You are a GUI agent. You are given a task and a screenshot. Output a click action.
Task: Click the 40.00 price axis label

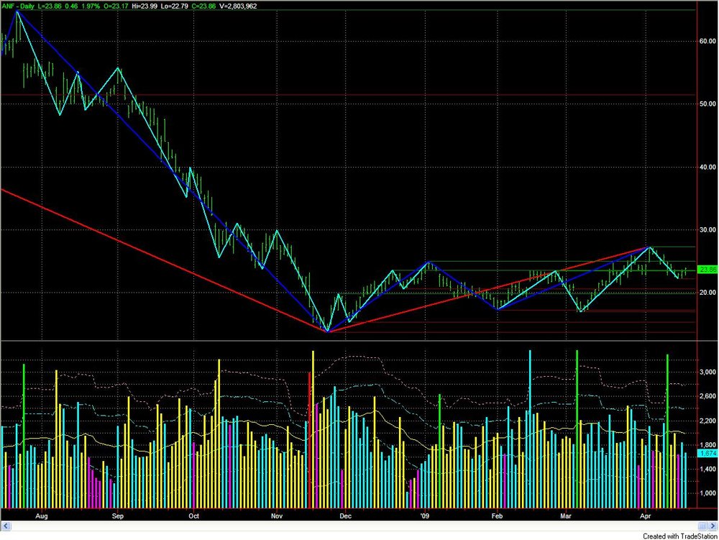tap(707, 168)
